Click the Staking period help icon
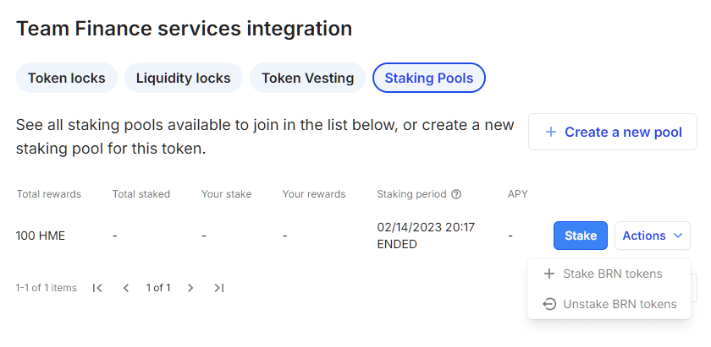711x347 pixels. [x=456, y=194]
